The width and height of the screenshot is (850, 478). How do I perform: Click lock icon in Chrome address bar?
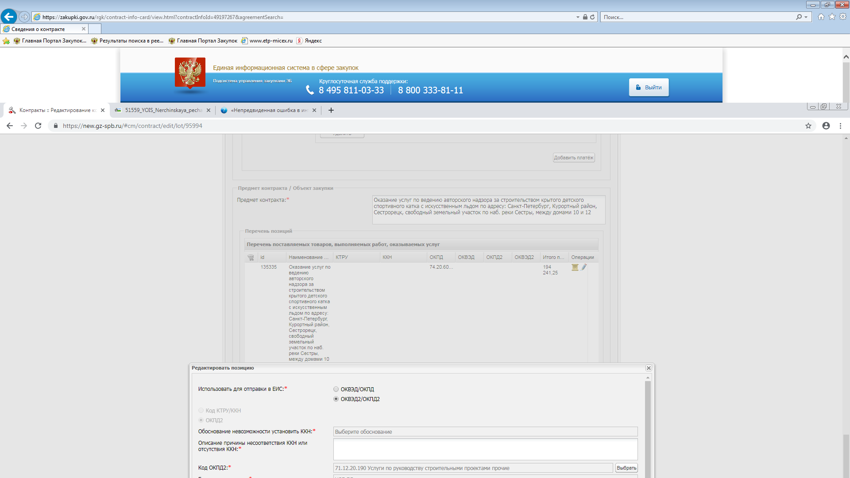(56, 126)
